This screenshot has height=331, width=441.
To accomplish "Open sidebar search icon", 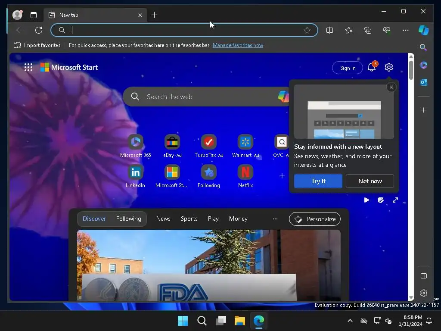I will point(423,47).
